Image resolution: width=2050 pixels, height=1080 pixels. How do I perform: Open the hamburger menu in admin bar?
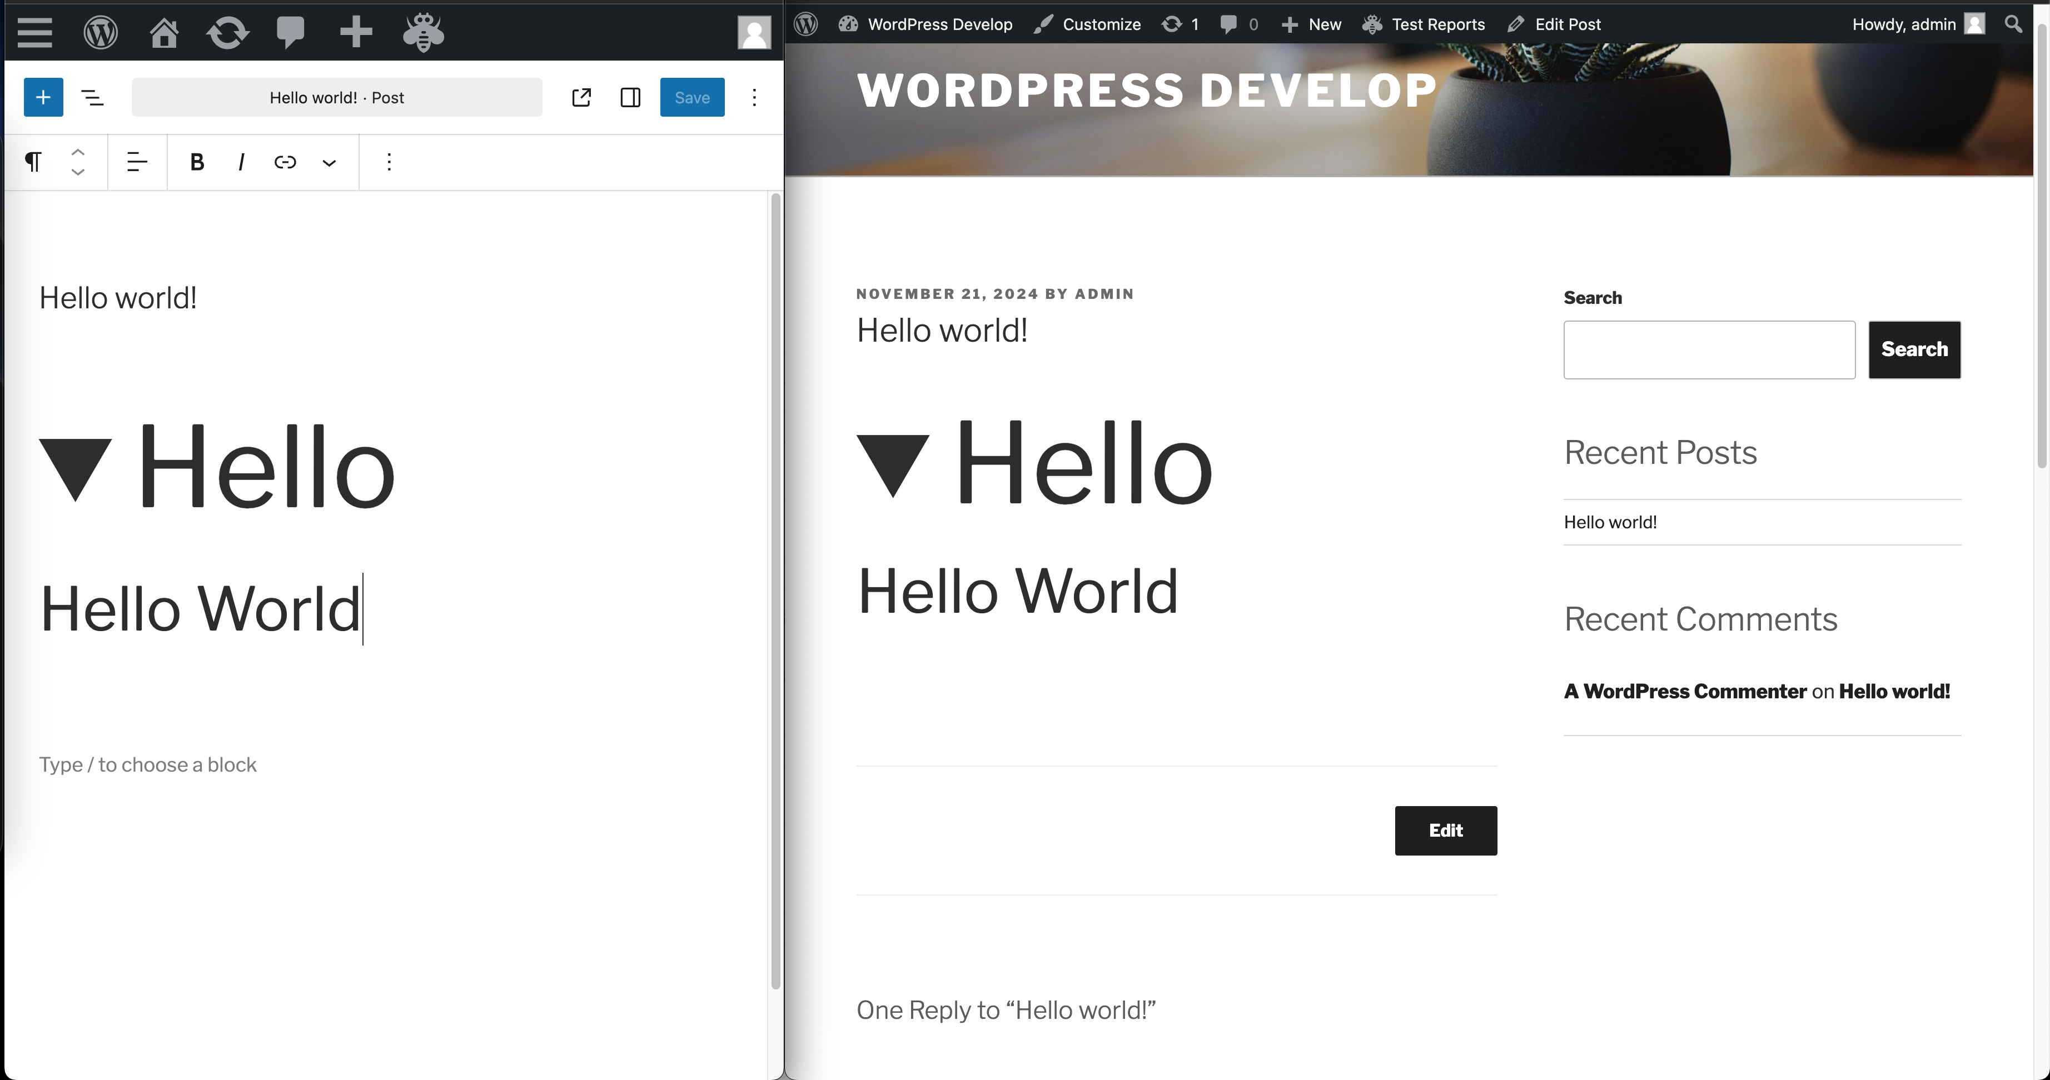pyautogui.click(x=35, y=33)
